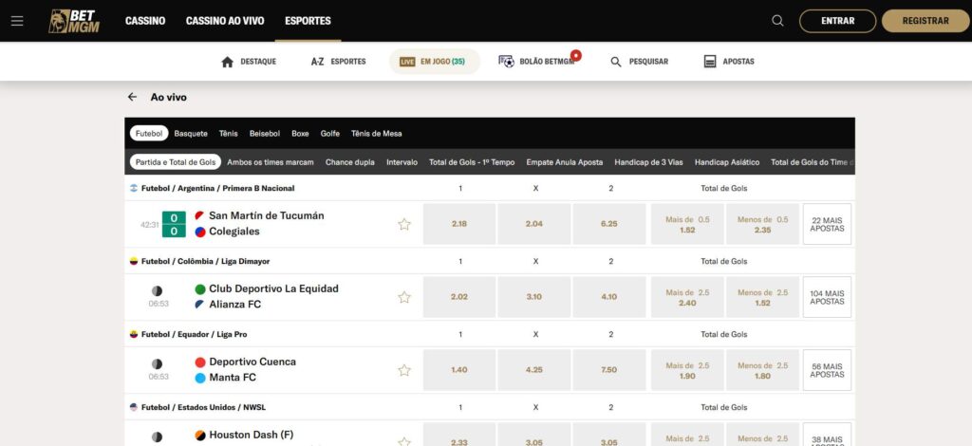Viewport: 972px width, 446px height.
Task: Click Alianza FC team badge
Action: click(199, 305)
